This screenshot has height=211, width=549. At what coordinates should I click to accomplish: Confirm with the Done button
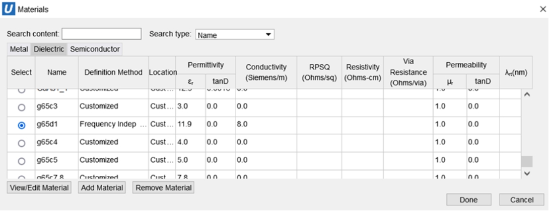[468, 200]
